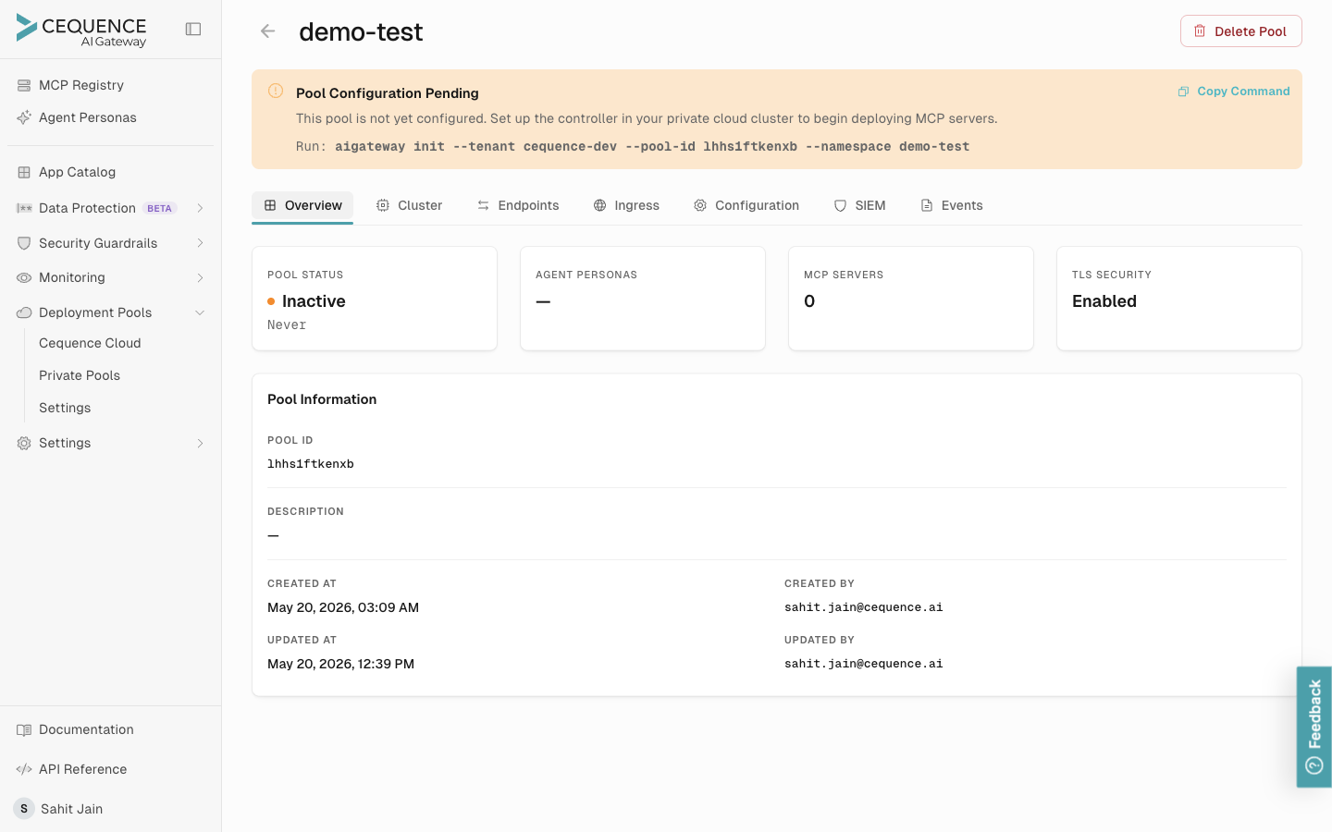
Task: Click the TLS Security Enabled value
Action: 1104,301
